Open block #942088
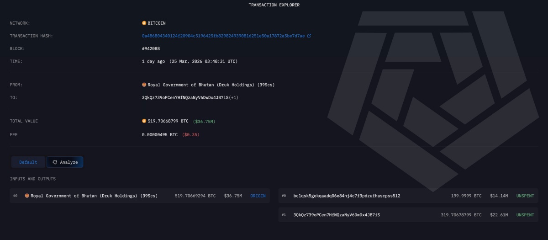548x240 pixels. (151, 48)
